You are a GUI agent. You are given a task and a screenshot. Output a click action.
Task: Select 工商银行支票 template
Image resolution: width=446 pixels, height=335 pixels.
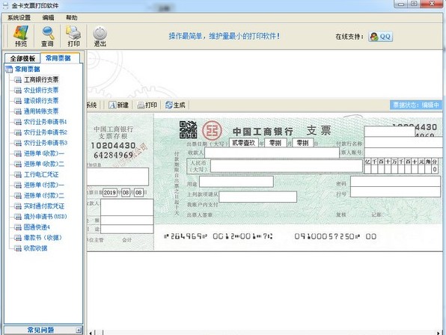click(x=41, y=79)
